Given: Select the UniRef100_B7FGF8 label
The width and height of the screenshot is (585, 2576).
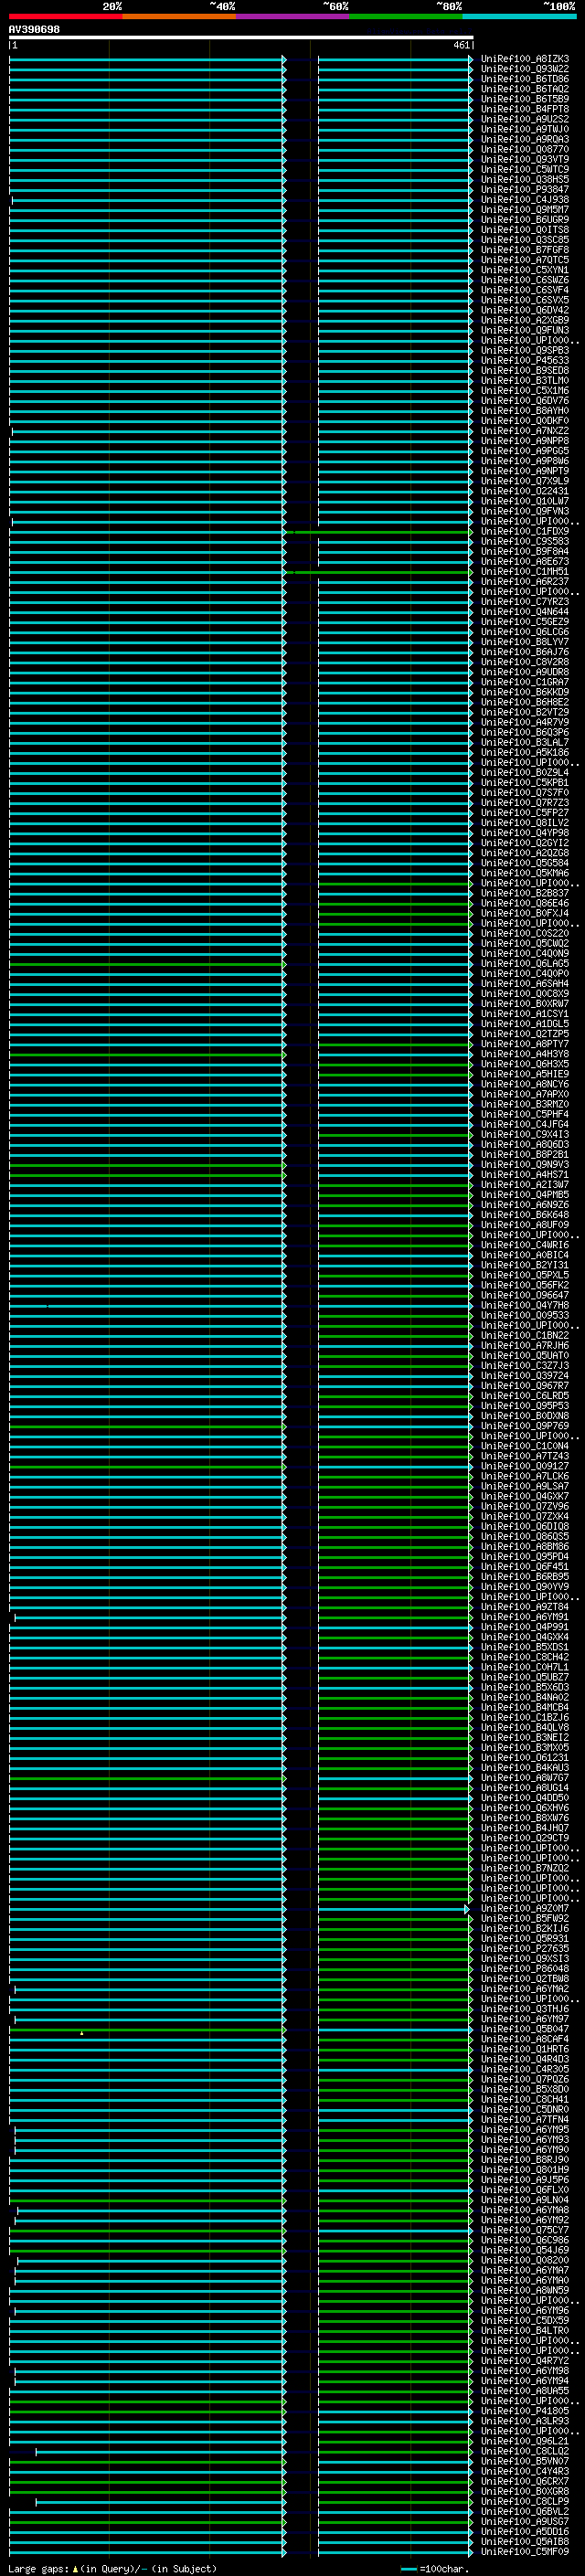Looking at the screenshot, I should (525, 250).
